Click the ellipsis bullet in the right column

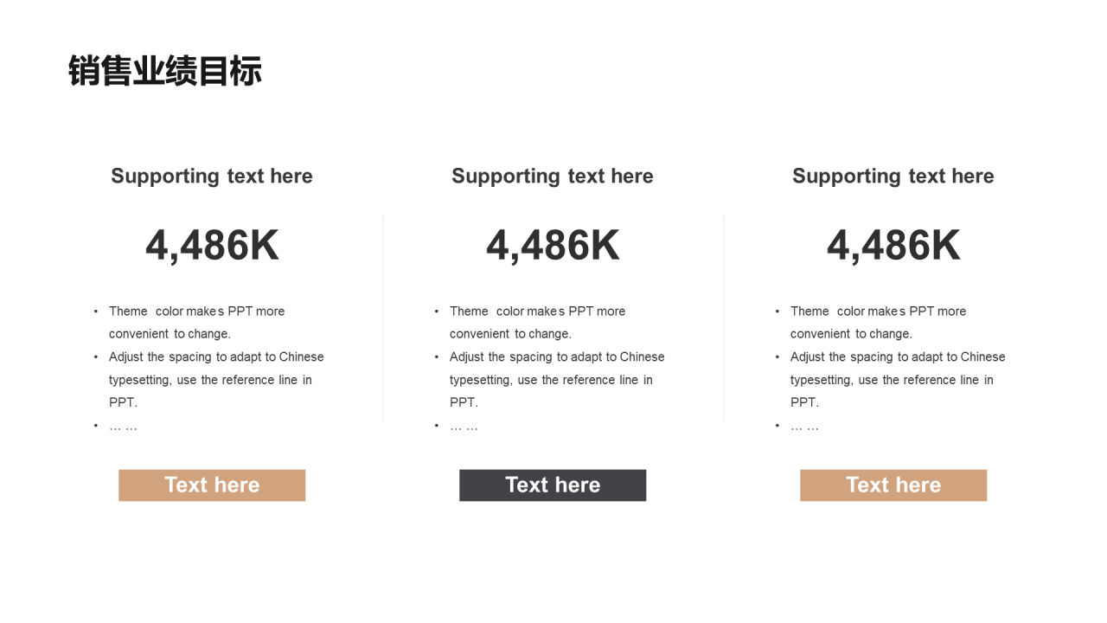804,427
